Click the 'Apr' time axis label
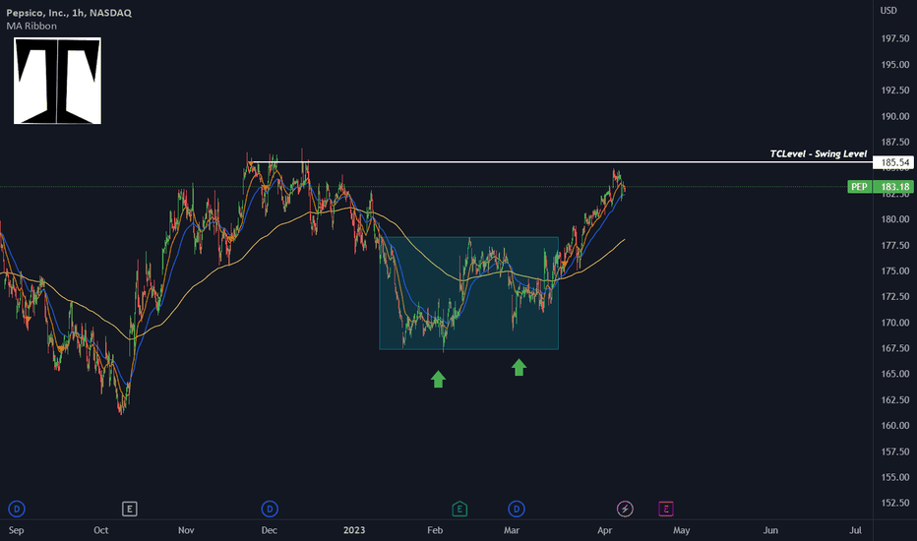 click(x=605, y=530)
